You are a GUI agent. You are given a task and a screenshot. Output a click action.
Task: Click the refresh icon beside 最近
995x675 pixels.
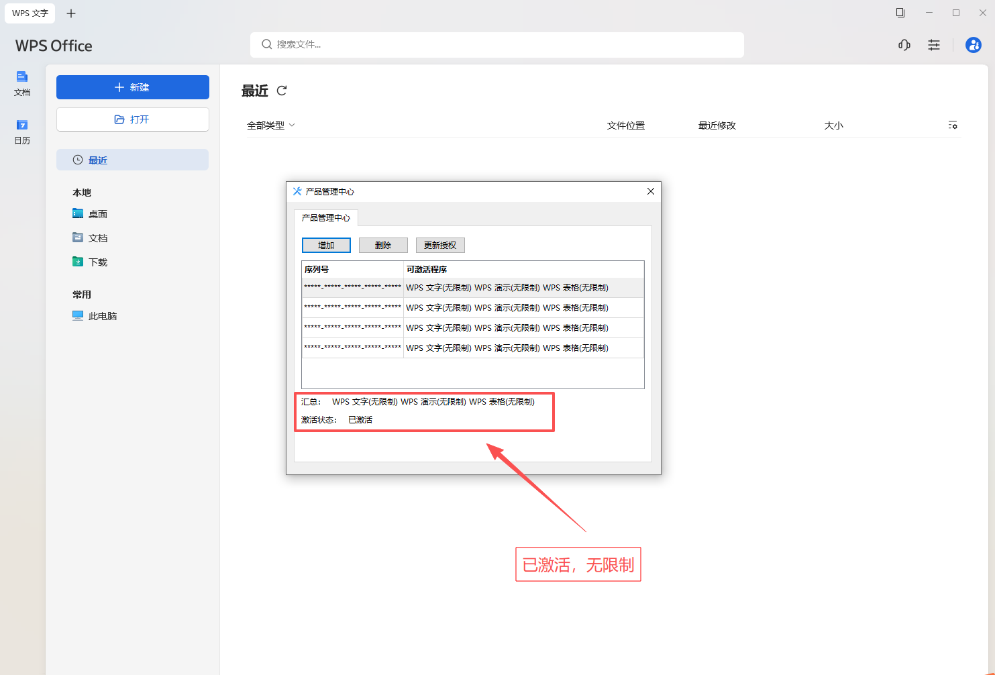coord(282,91)
